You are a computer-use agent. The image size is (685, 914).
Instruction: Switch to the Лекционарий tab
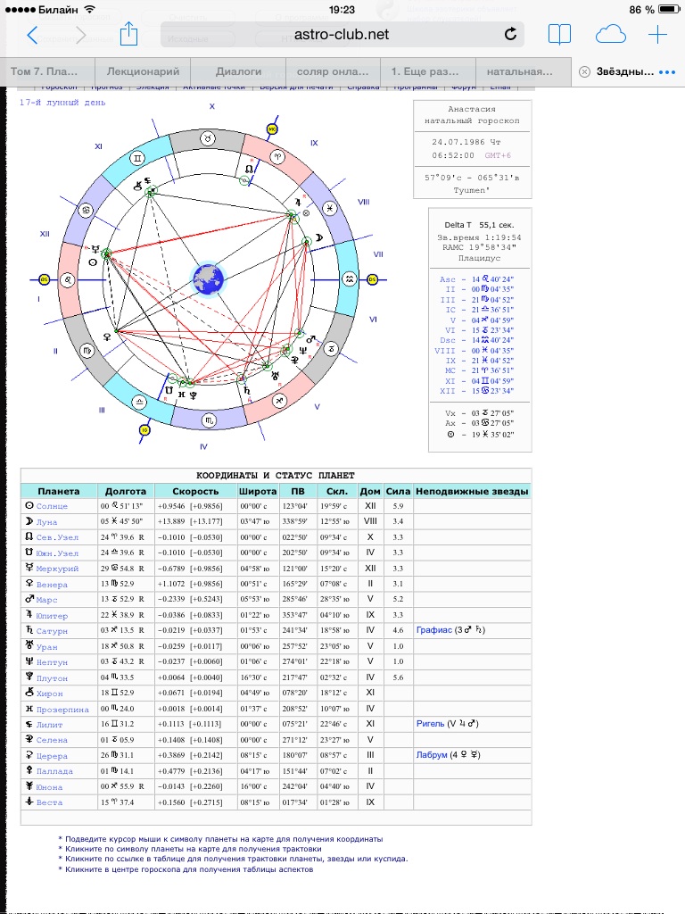143,71
